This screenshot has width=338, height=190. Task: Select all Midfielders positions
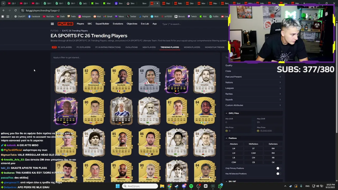[253, 144]
